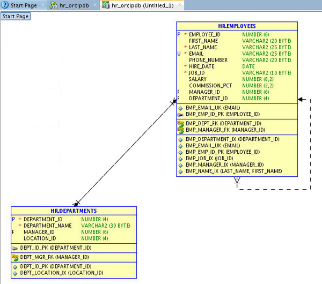Click the EMP_MANAGER_IX index diamond icon
The width and height of the screenshot is (322, 284).
180,165
